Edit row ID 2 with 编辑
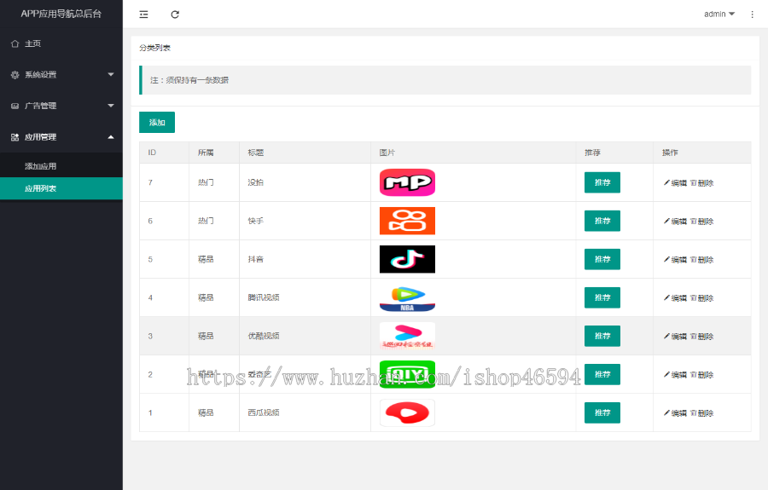 [x=675, y=375]
